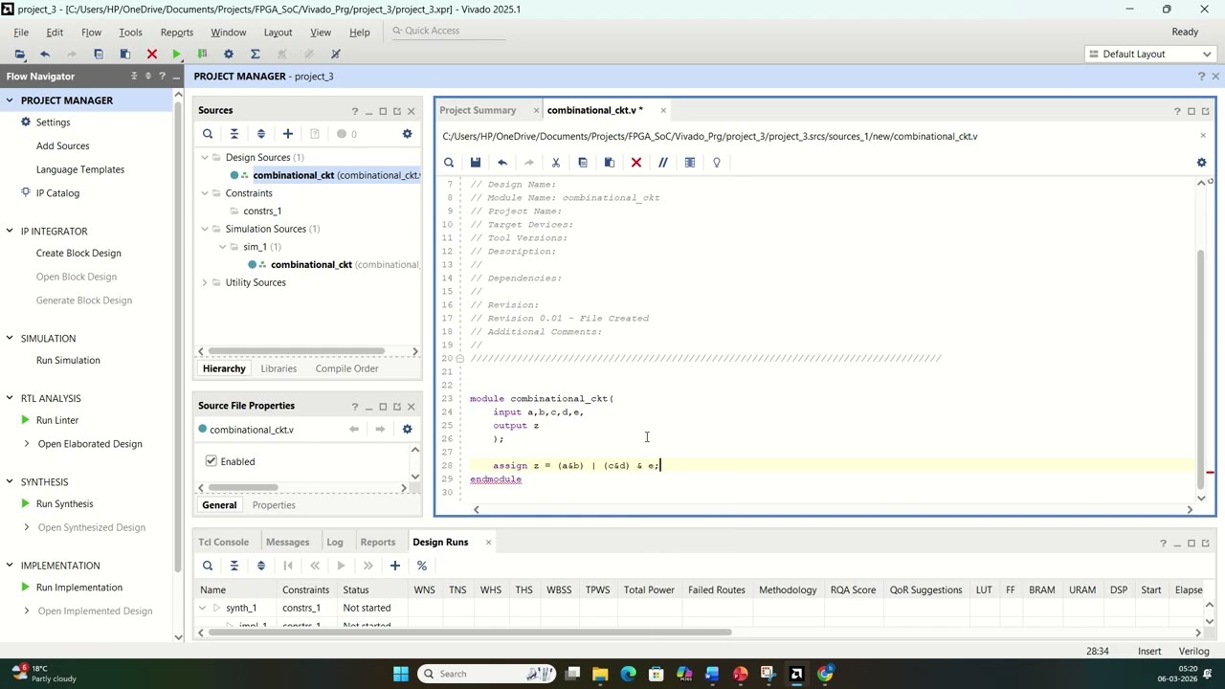Screen dimensions: 1225x689
Task: Click Run Synthesis
Action: (64, 504)
